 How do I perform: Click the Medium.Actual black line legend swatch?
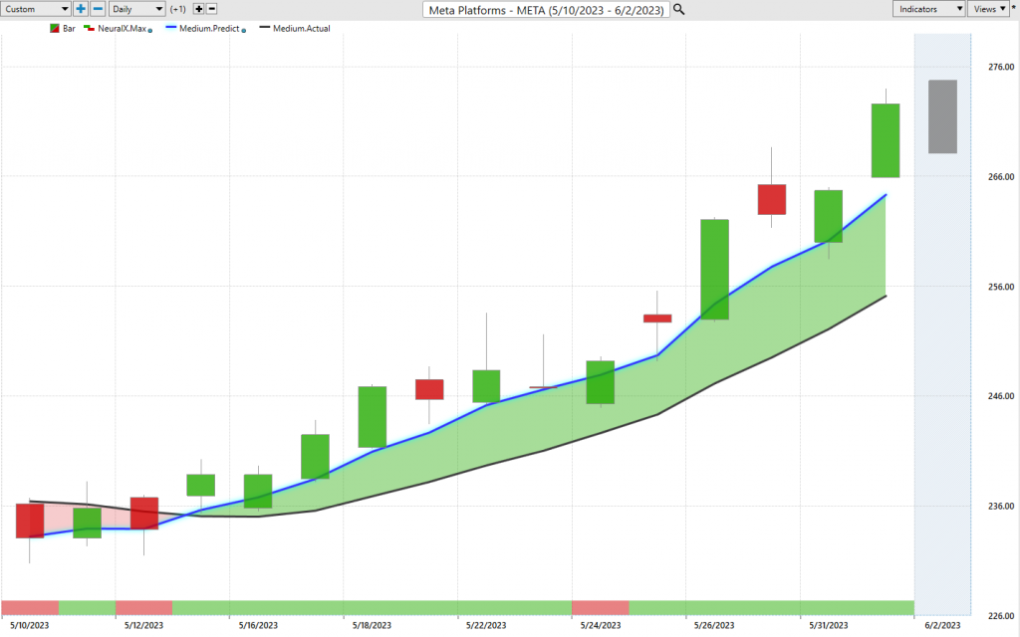click(265, 28)
